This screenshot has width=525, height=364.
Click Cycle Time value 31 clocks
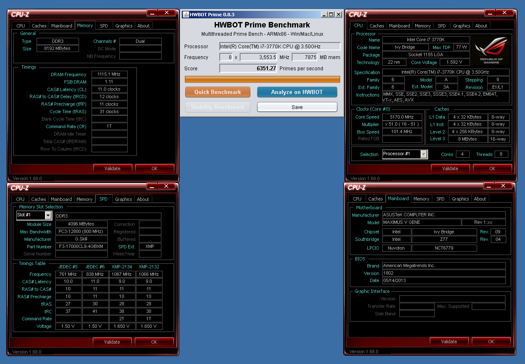click(109, 112)
